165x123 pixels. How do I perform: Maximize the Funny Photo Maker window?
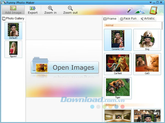pos(158,2)
